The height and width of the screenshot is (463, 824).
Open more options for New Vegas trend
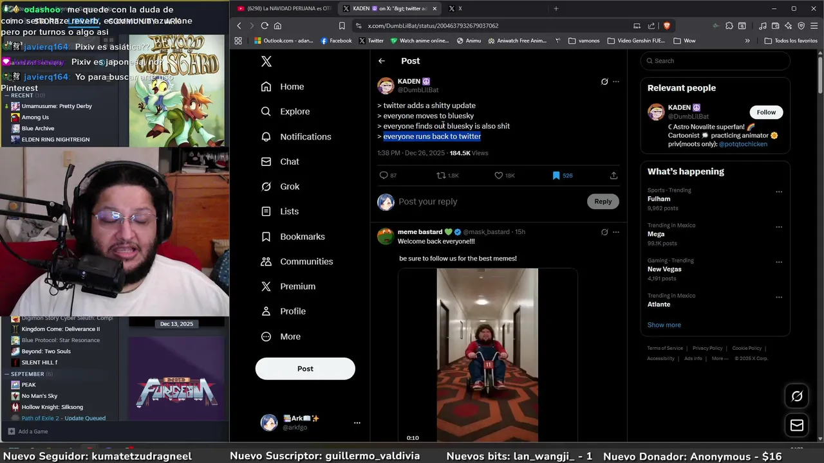pyautogui.click(x=779, y=262)
